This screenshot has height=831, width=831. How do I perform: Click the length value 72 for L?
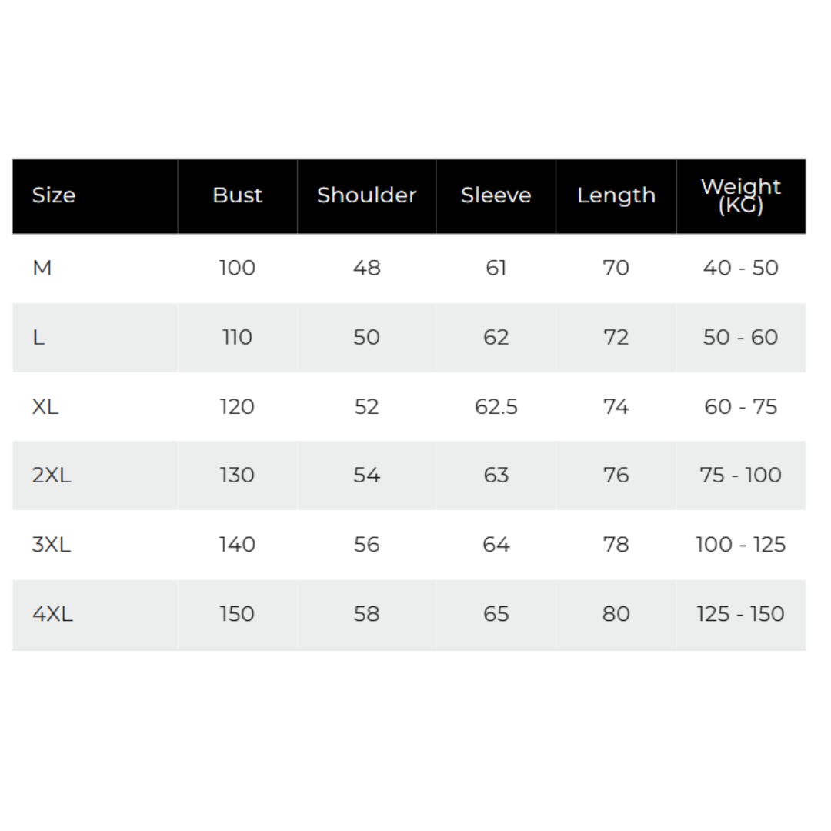pos(616,337)
